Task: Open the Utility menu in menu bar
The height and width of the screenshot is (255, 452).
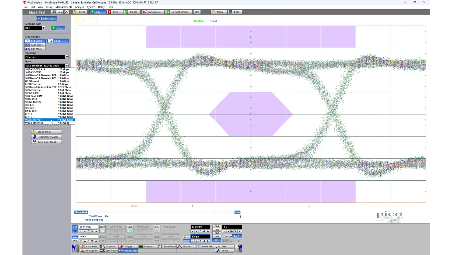Action: point(101,7)
